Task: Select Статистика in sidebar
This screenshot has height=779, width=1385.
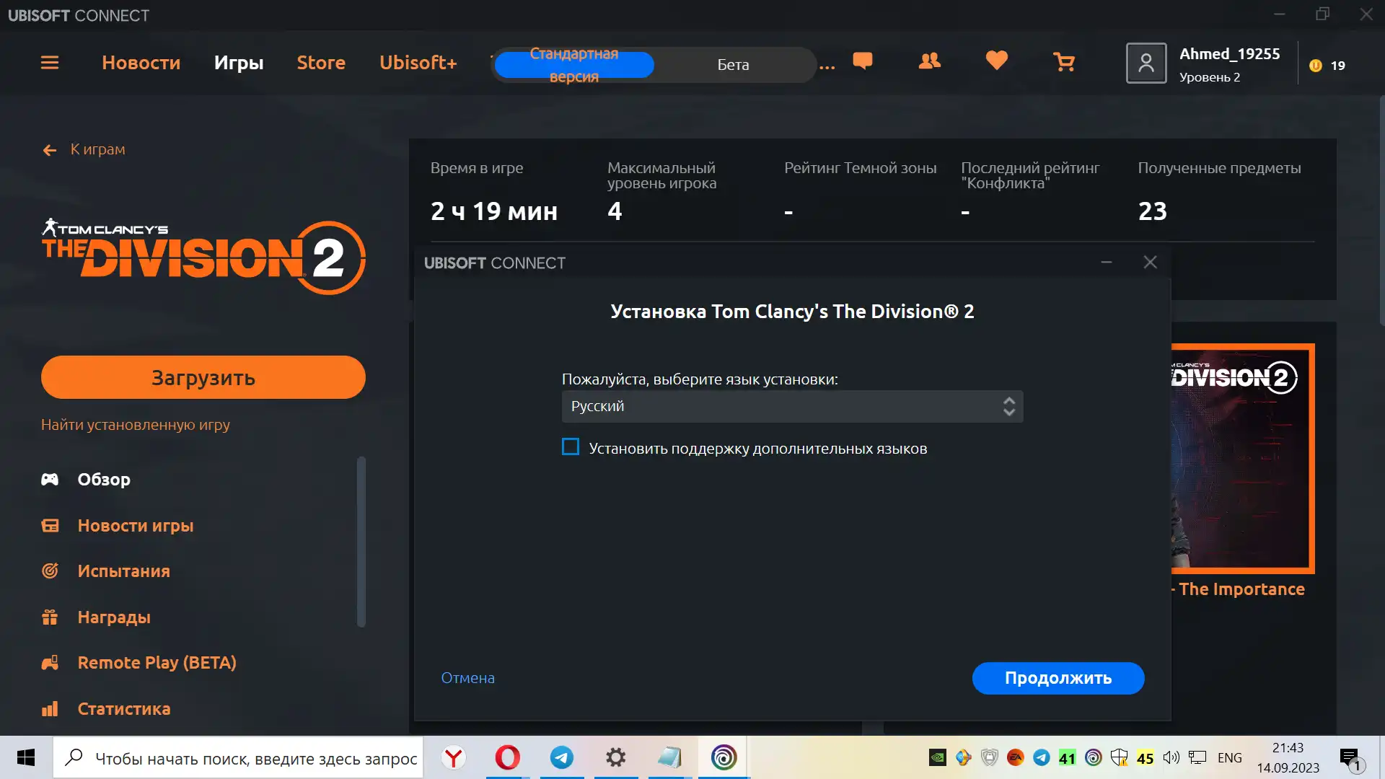Action: click(124, 709)
